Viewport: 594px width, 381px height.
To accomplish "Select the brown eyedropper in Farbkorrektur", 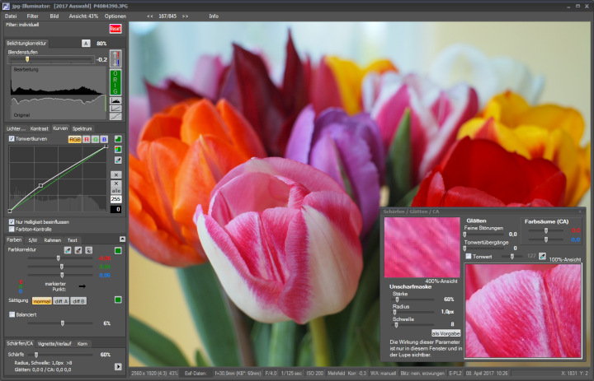I will tap(78, 250).
